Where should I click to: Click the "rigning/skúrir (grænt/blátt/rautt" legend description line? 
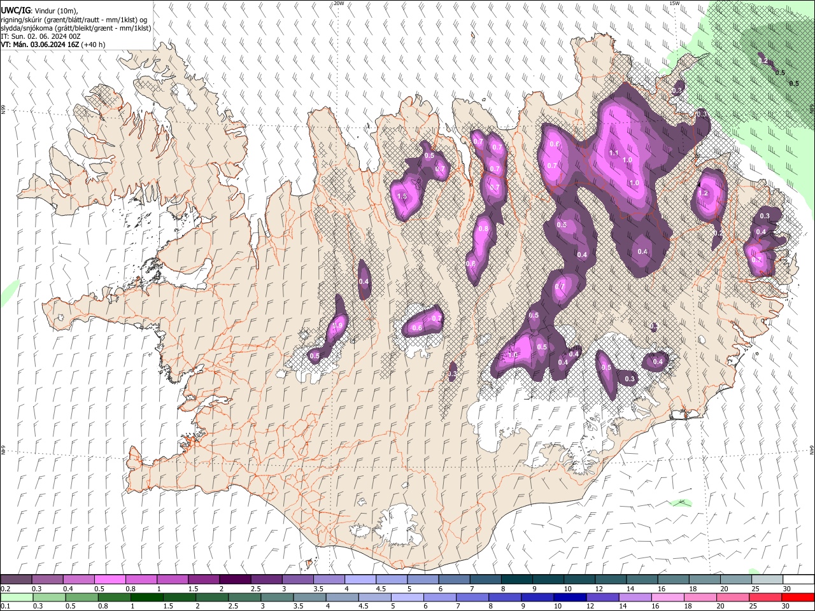(74, 19)
